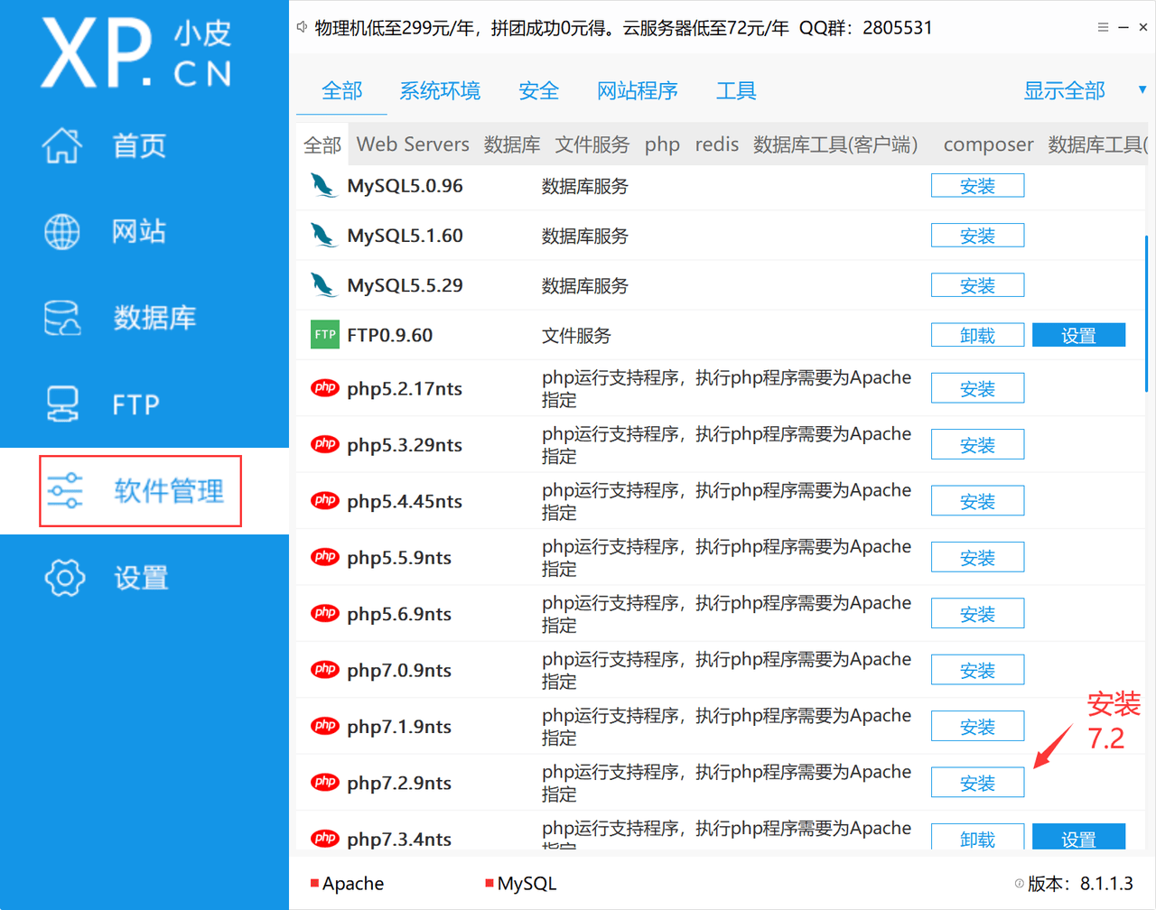This screenshot has width=1156, height=910.
Task: Uninstall php7.3.4nts
Action: tap(977, 837)
